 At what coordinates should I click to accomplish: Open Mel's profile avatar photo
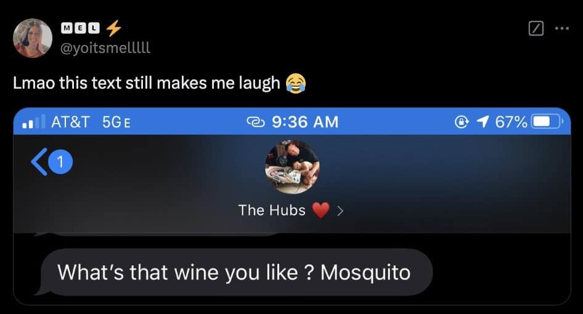33,38
